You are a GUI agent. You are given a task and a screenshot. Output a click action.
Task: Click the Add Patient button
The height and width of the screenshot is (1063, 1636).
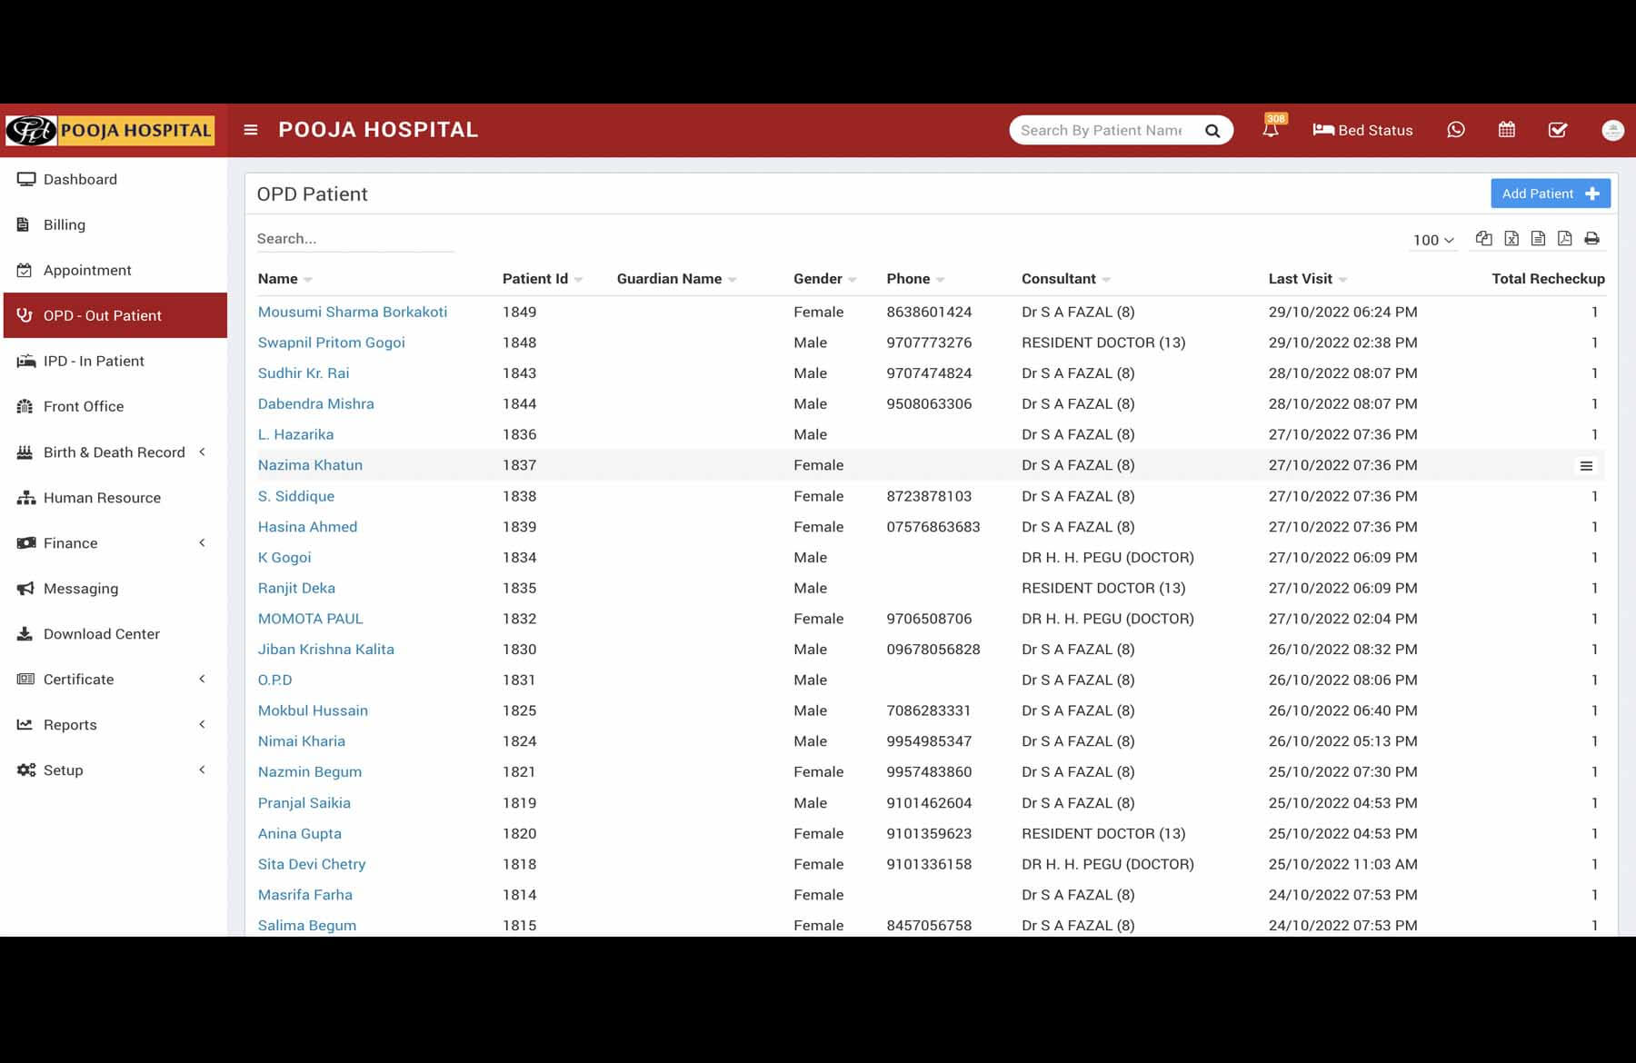1550,194
